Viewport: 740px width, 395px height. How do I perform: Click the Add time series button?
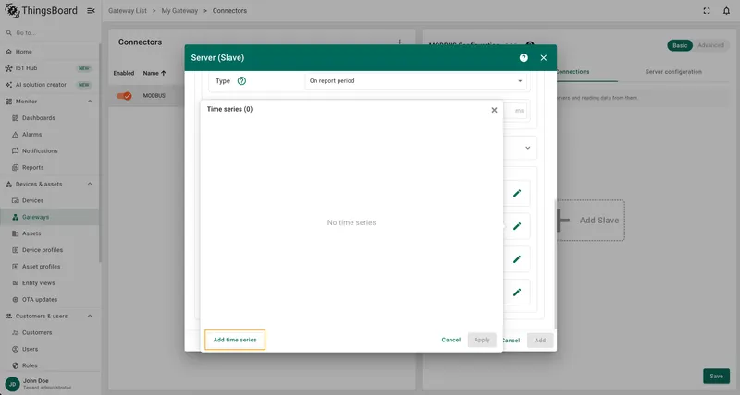[235, 340]
